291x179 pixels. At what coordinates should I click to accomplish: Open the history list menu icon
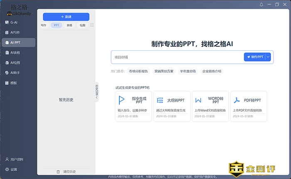click(92, 25)
